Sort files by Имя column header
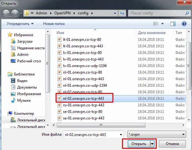 pyautogui.click(x=60, y=33)
